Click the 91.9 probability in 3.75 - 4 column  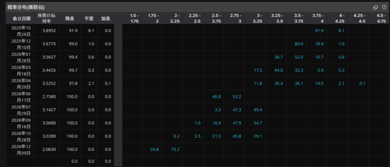319,31
